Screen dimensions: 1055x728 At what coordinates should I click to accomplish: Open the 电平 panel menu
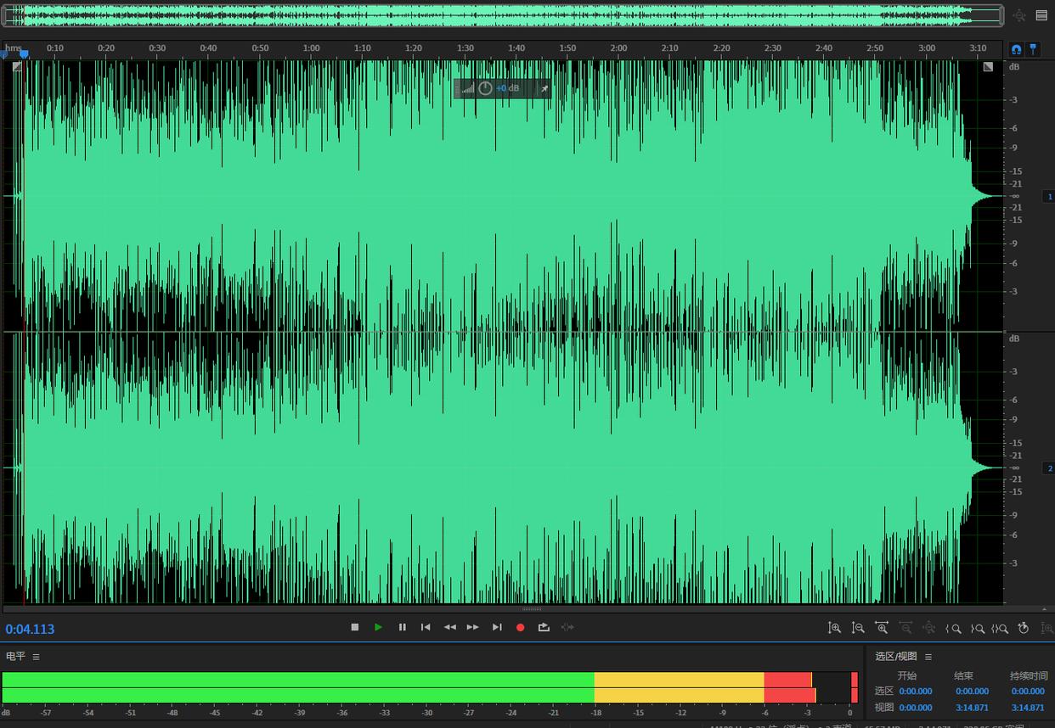(x=36, y=657)
